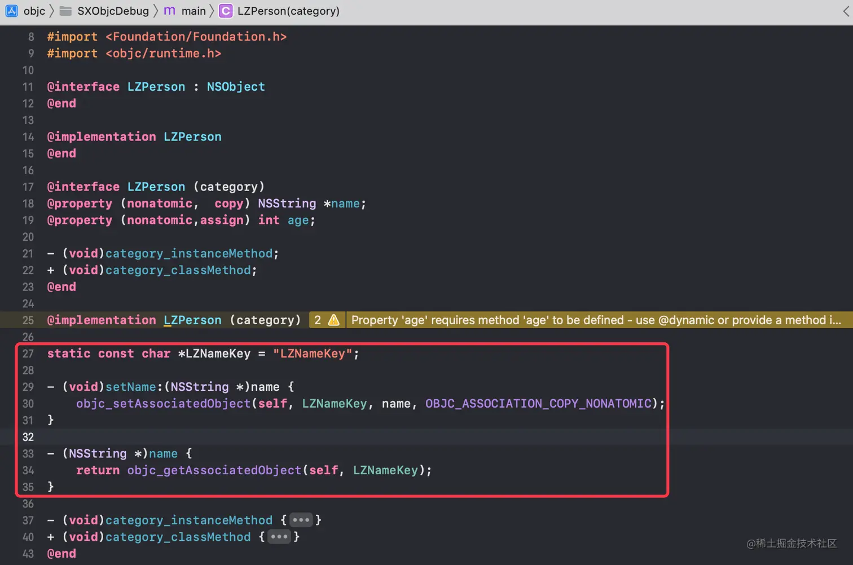Click the warning count 2 badge
This screenshot has width=853, height=565.
(x=318, y=320)
